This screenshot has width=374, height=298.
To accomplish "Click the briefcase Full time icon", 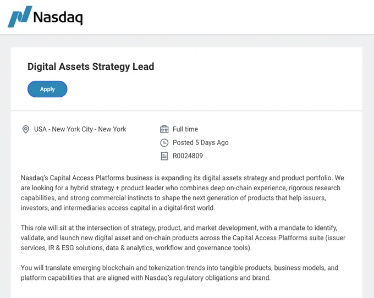I will pyautogui.click(x=164, y=129).
